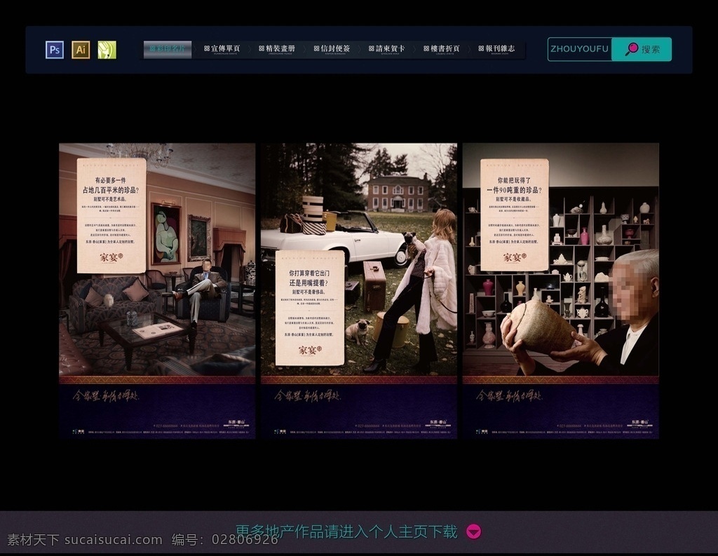The height and width of the screenshot is (556, 718).
Task: Switch to the 信封便簽 tab
Action: 332,49
